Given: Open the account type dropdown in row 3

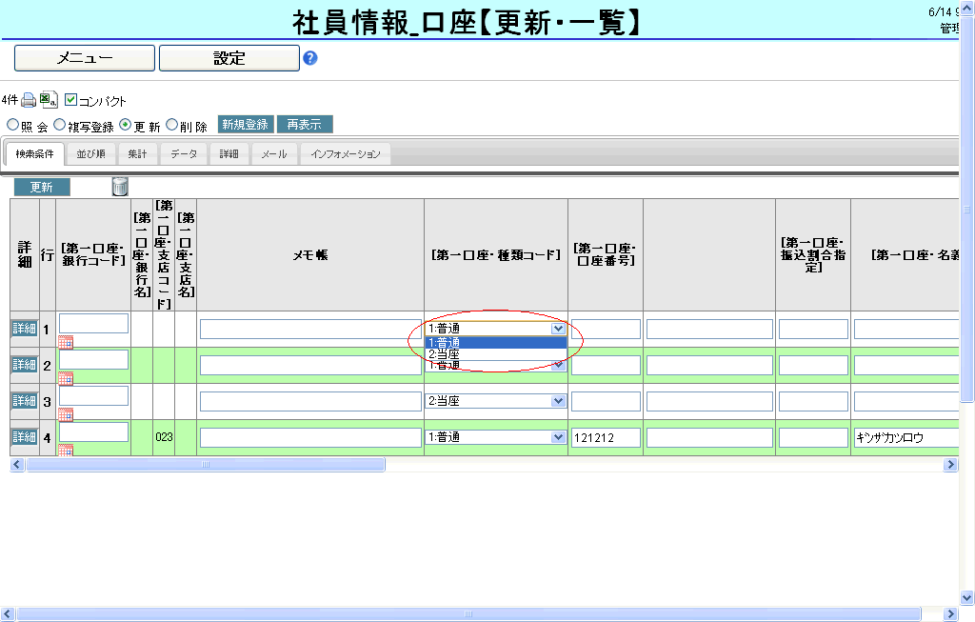Looking at the screenshot, I should tap(559, 401).
